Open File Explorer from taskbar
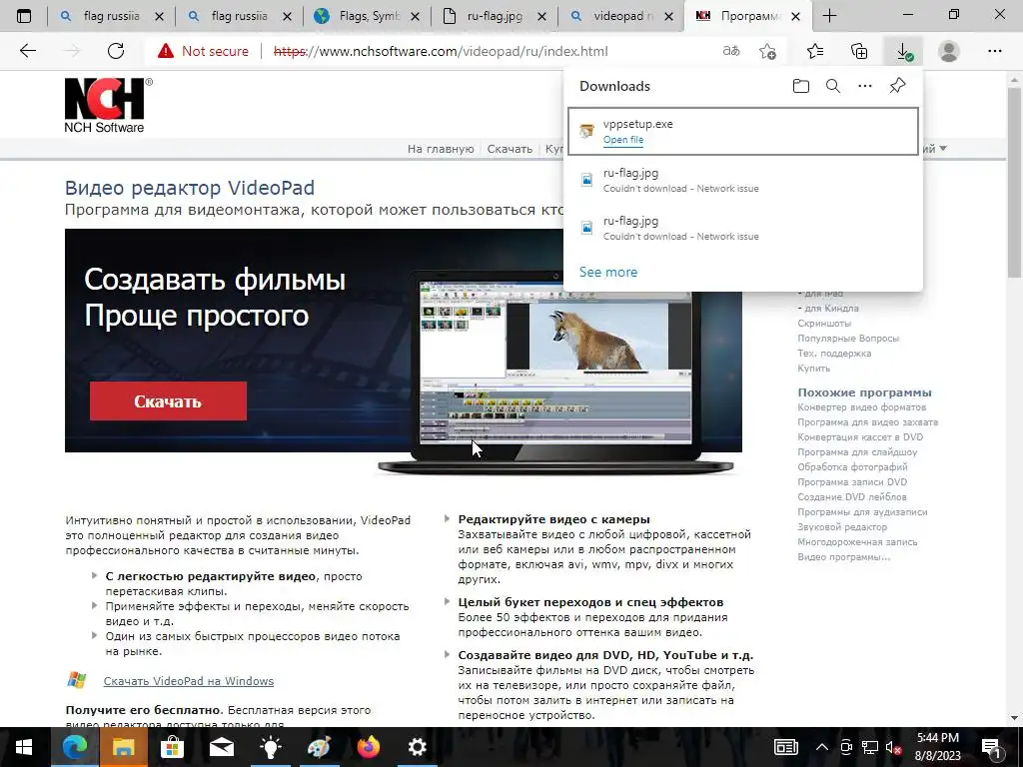1023x767 pixels. 123,747
